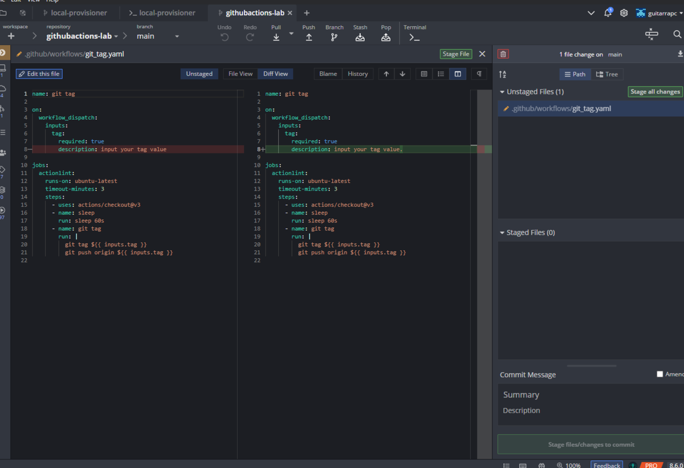
Task: Switch to Hunk diff view
Action: (424, 74)
